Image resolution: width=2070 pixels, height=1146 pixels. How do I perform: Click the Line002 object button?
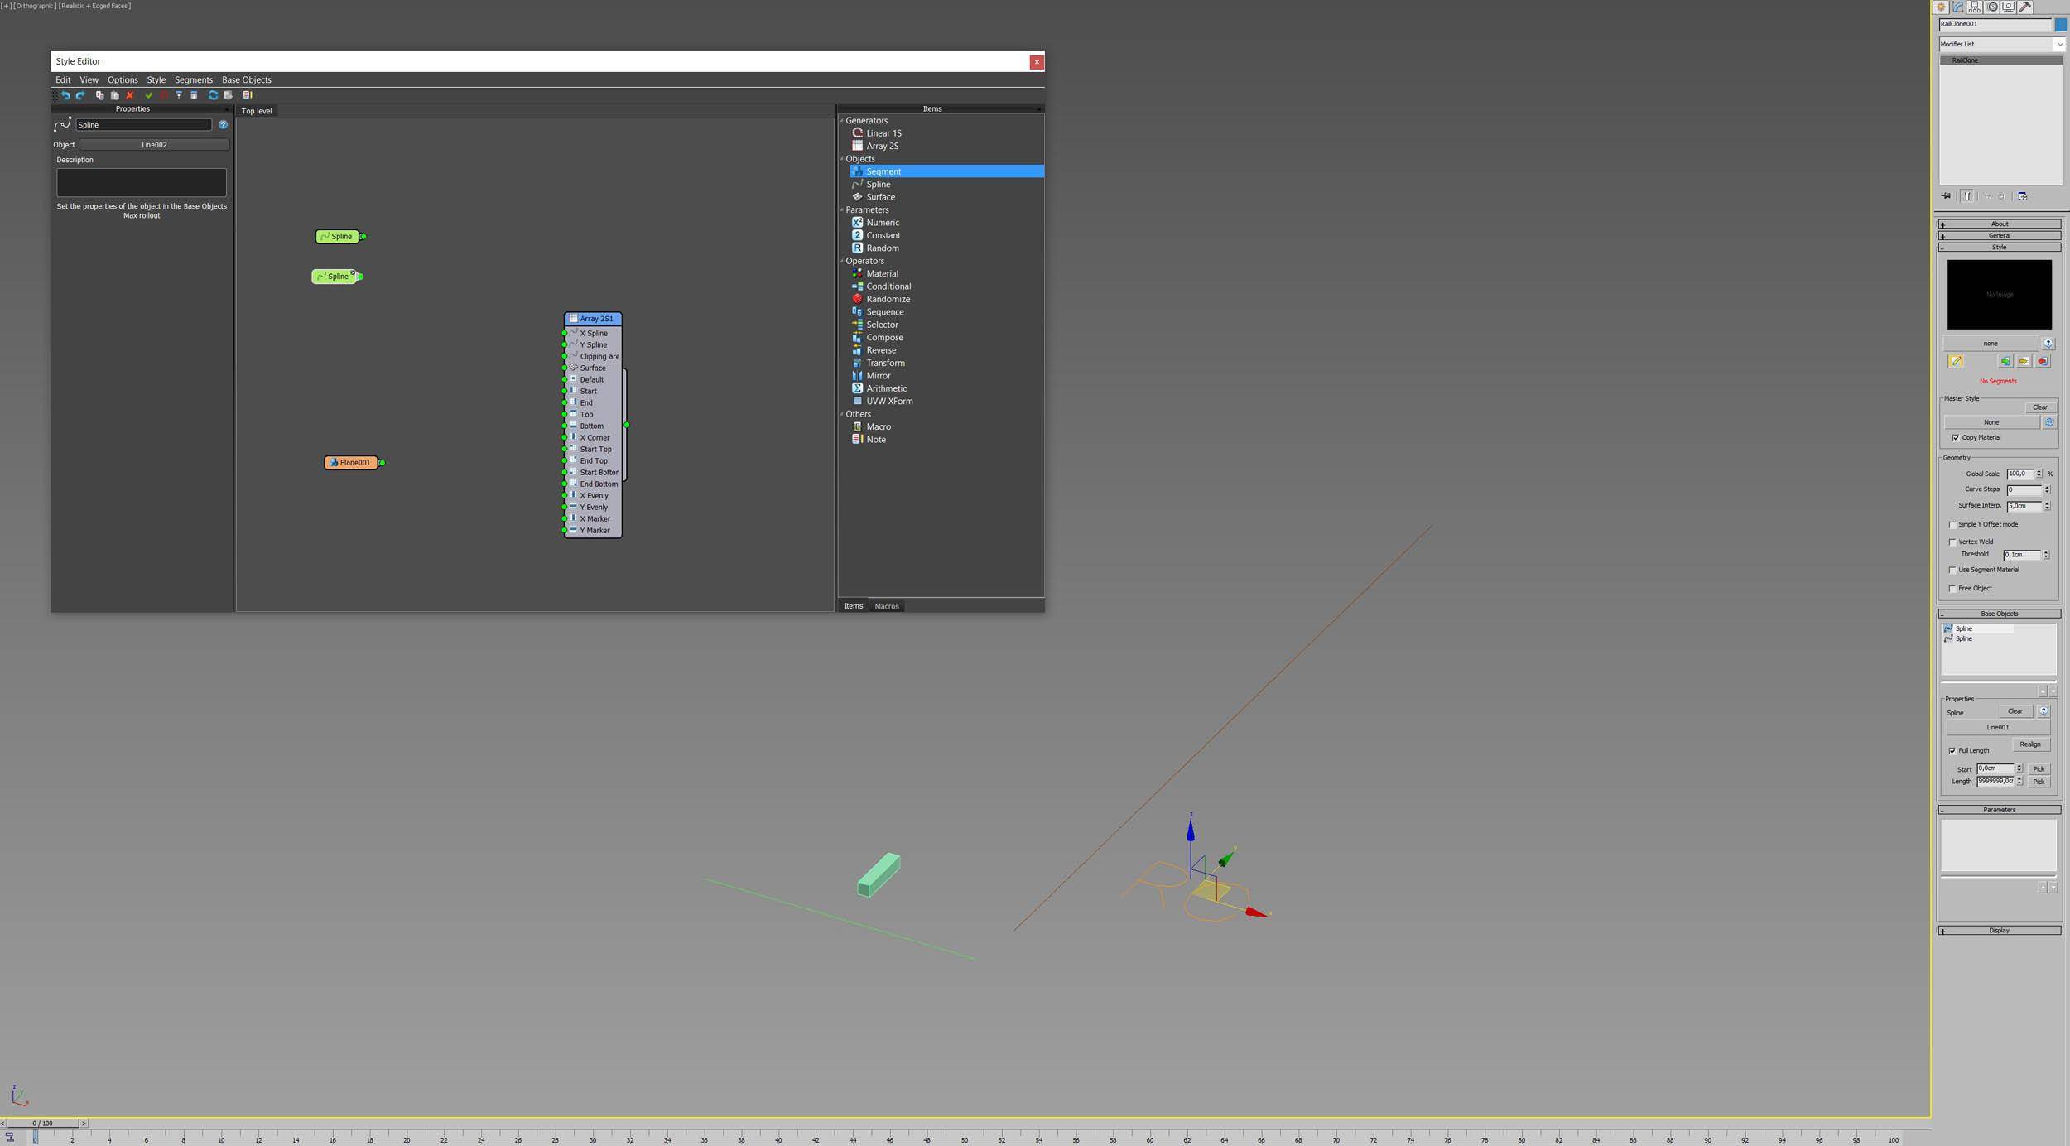pos(154,145)
